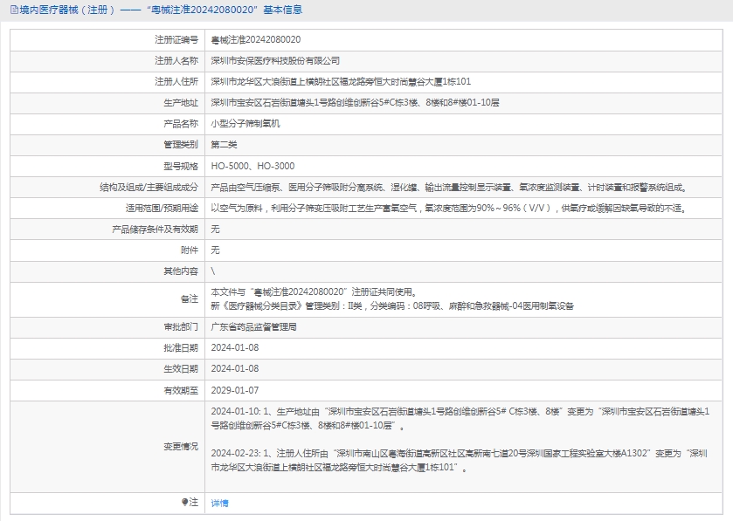
Task: Click the registrant address value in 注册人住所 row
Action: [341, 82]
